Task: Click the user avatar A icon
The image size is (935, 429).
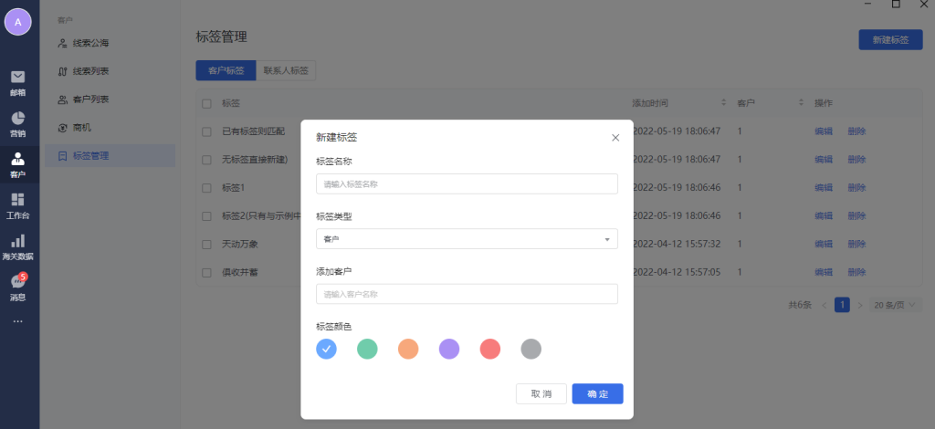Action: pyautogui.click(x=18, y=21)
